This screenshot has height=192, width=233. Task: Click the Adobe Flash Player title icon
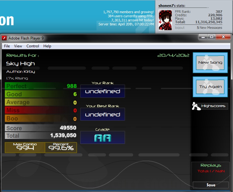4,38
